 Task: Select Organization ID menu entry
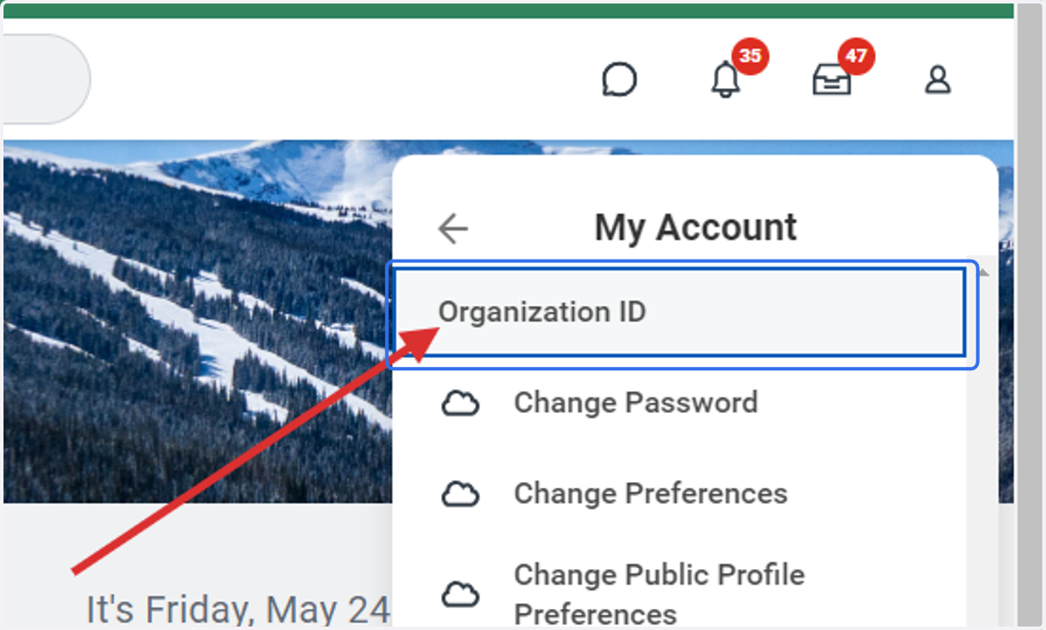680,312
